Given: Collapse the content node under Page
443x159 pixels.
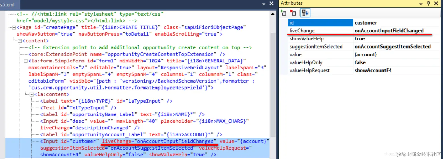Looking at the screenshot, I should tap(20, 41).
